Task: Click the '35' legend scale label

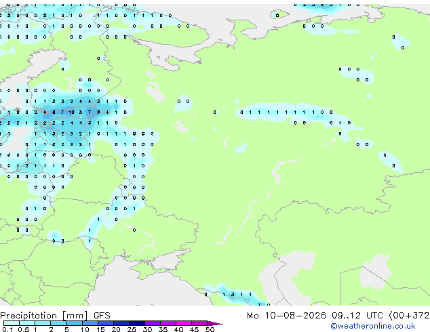Action: coord(163,329)
